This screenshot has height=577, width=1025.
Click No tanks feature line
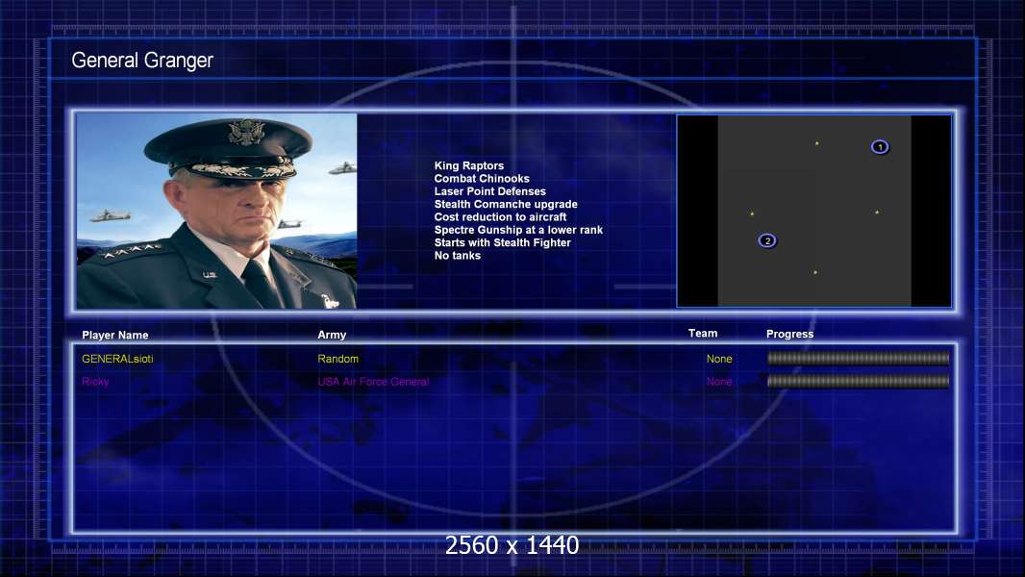(x=458, y=256)
